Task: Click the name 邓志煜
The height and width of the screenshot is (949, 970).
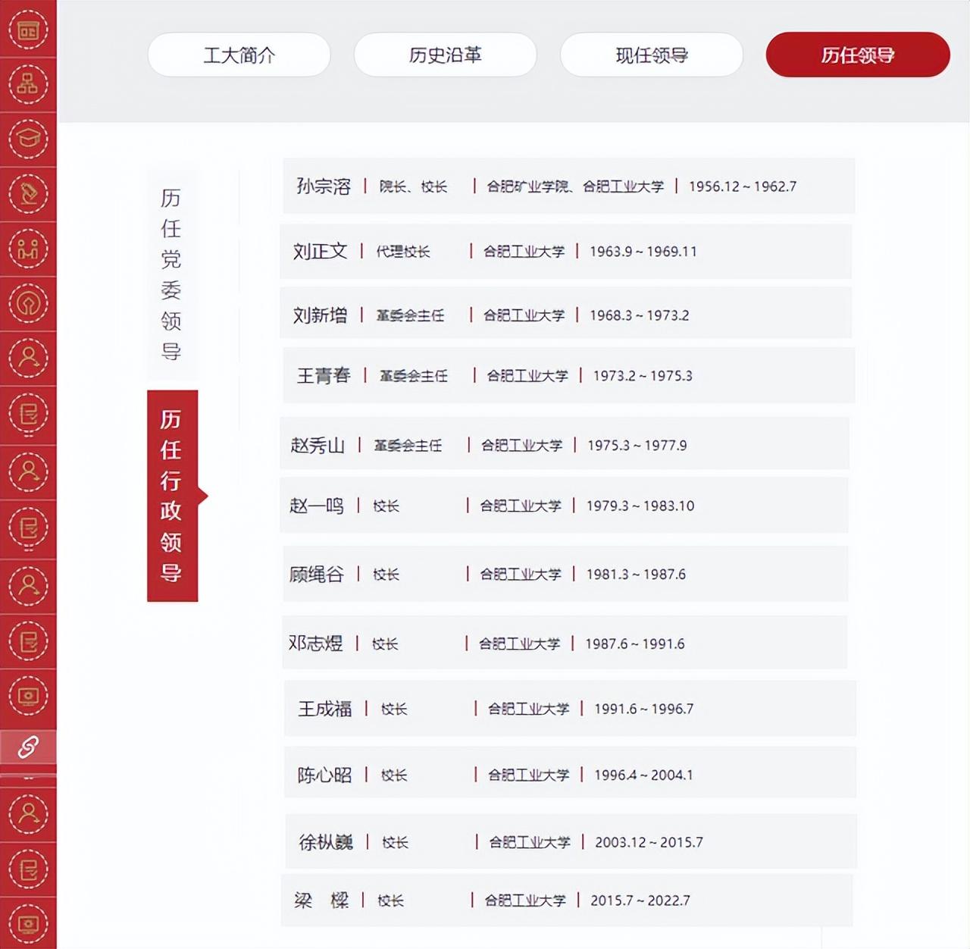Action: tap(316, 644)
